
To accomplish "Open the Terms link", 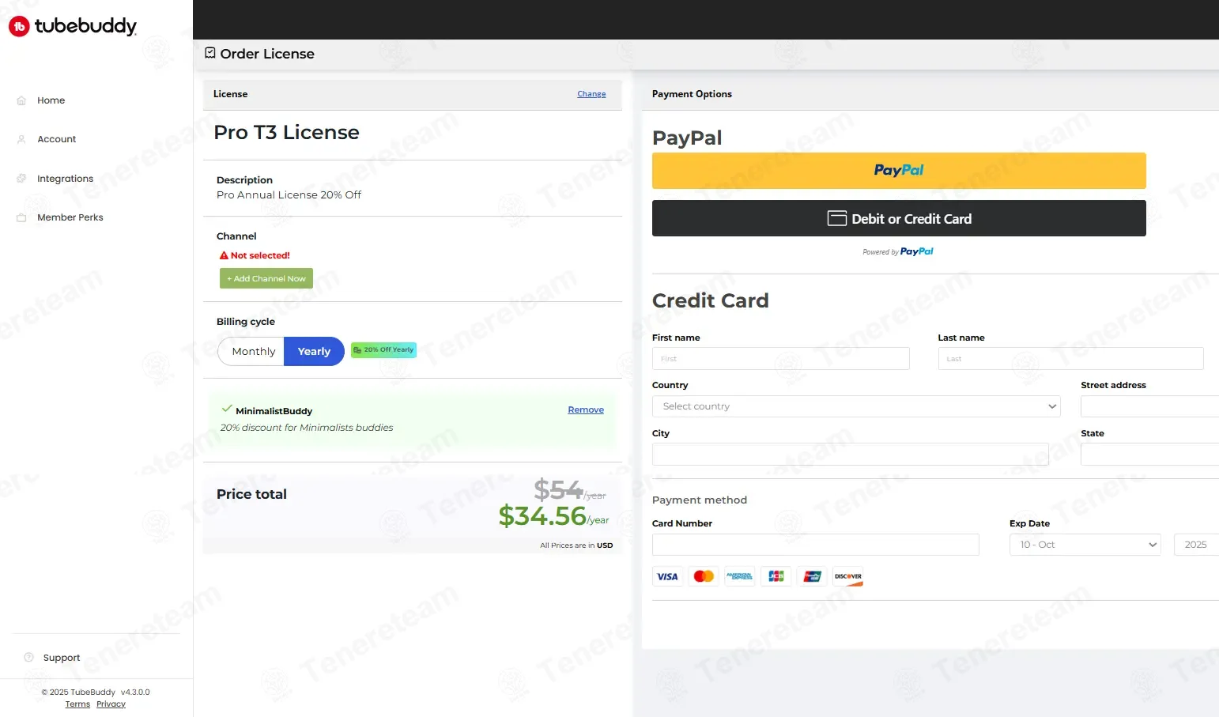I will (x=77, y=704).
